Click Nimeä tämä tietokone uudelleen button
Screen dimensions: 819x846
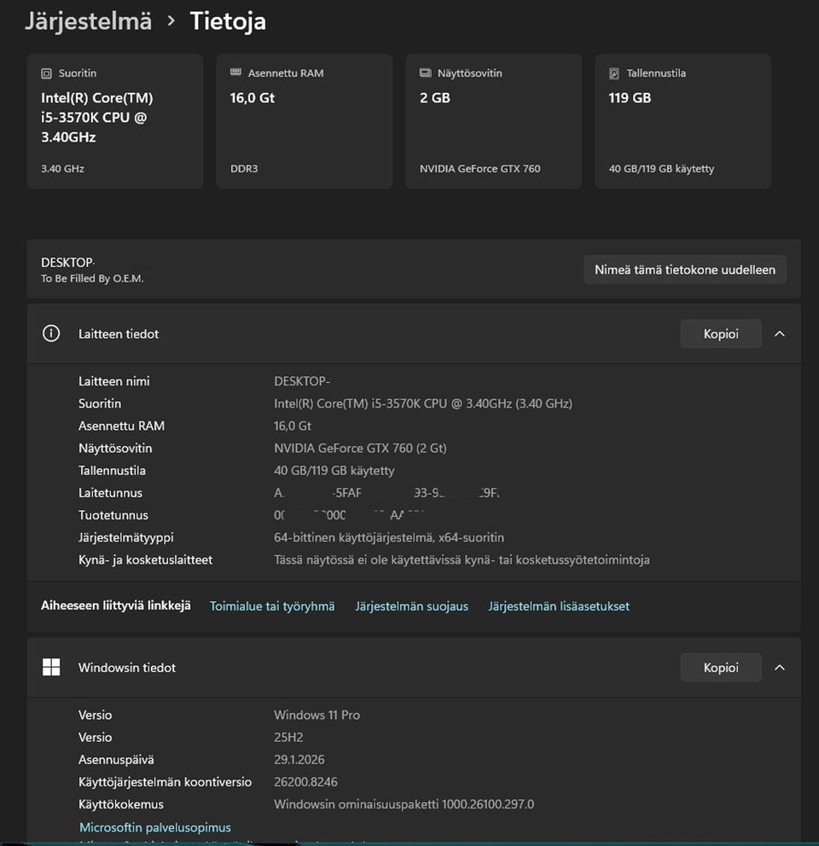pyautogui.click(x=684, y=269)
